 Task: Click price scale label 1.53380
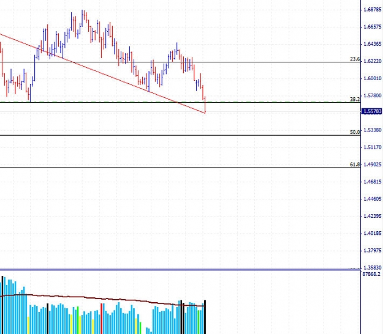(x=373, y=130)
